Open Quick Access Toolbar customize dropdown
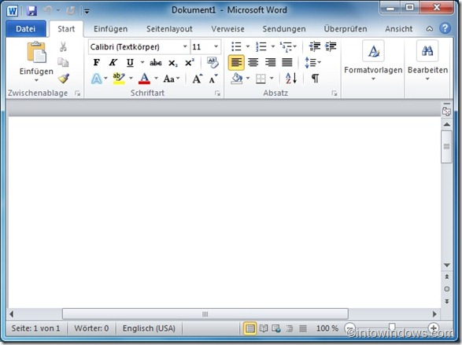This screenshot has height=345, width=462. tap(87, 12)
